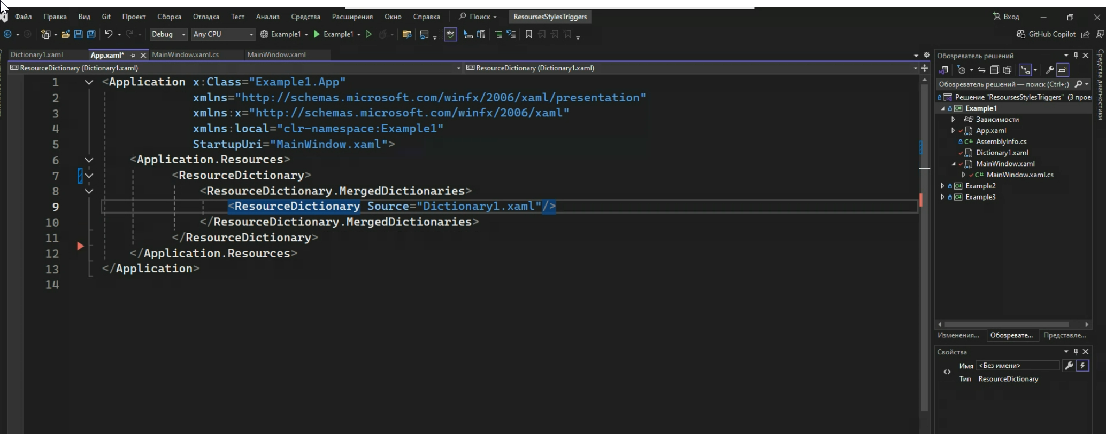Open the Представле... panel tab

click(1064, 335)
